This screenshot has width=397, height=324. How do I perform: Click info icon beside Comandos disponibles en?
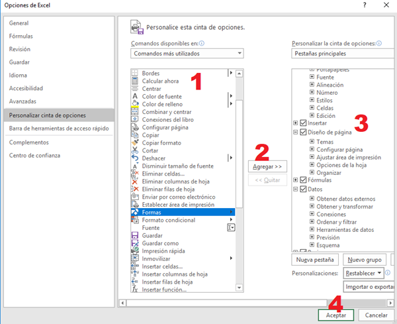pyautogui.click(x=202, y=43)
